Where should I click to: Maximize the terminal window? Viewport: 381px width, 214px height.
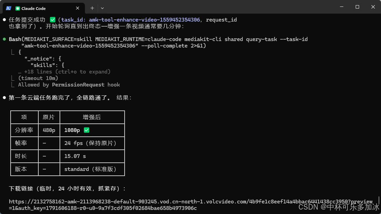pyautogui.click(x=357, y=7)
